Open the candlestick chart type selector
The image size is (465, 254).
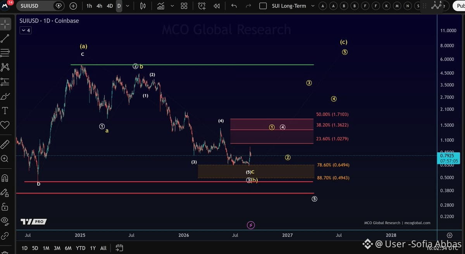point(143,6)
